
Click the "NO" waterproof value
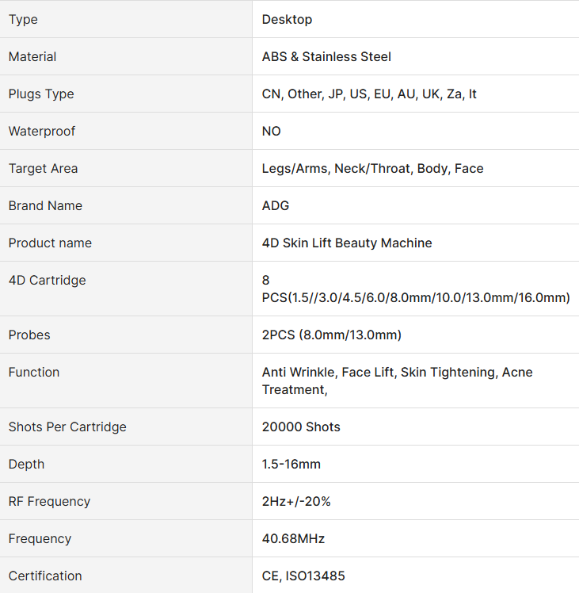point(271,131)
